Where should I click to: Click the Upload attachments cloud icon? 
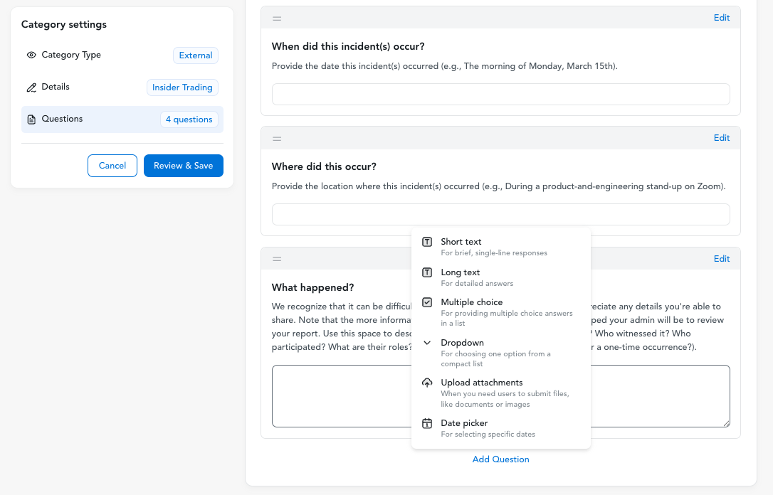click(427, 383)
